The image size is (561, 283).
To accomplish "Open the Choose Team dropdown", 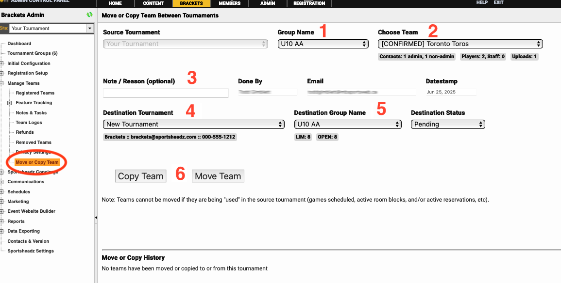I will (x=460, y=44).
